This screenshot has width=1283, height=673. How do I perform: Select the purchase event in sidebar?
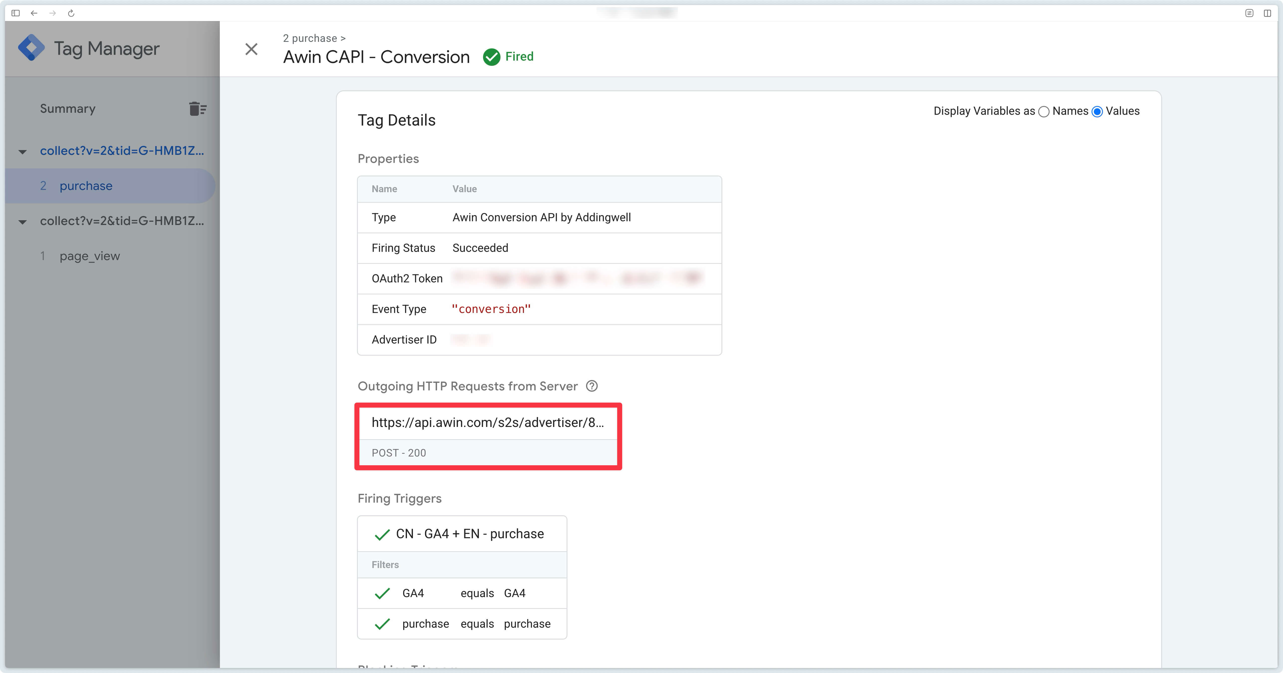coord(110,186)
